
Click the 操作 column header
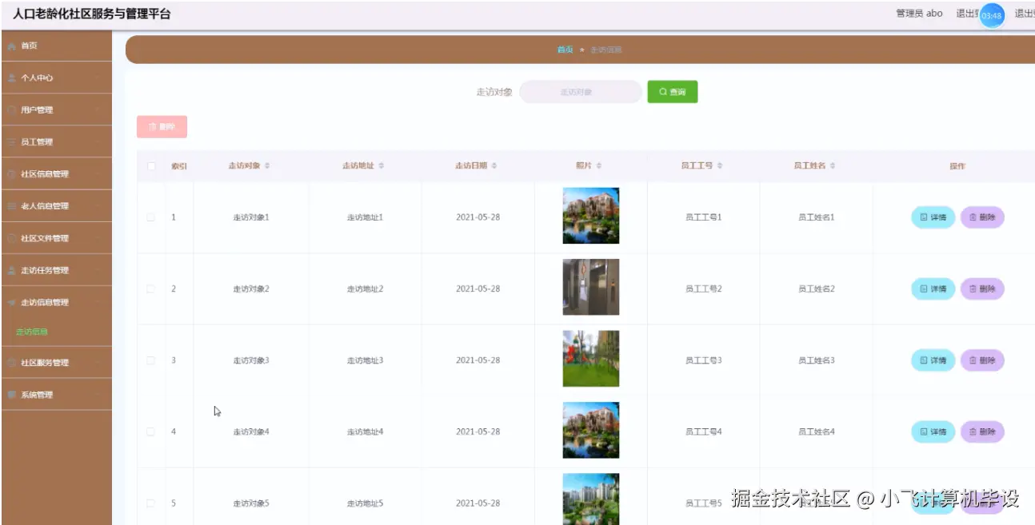[x=957, y=166]
